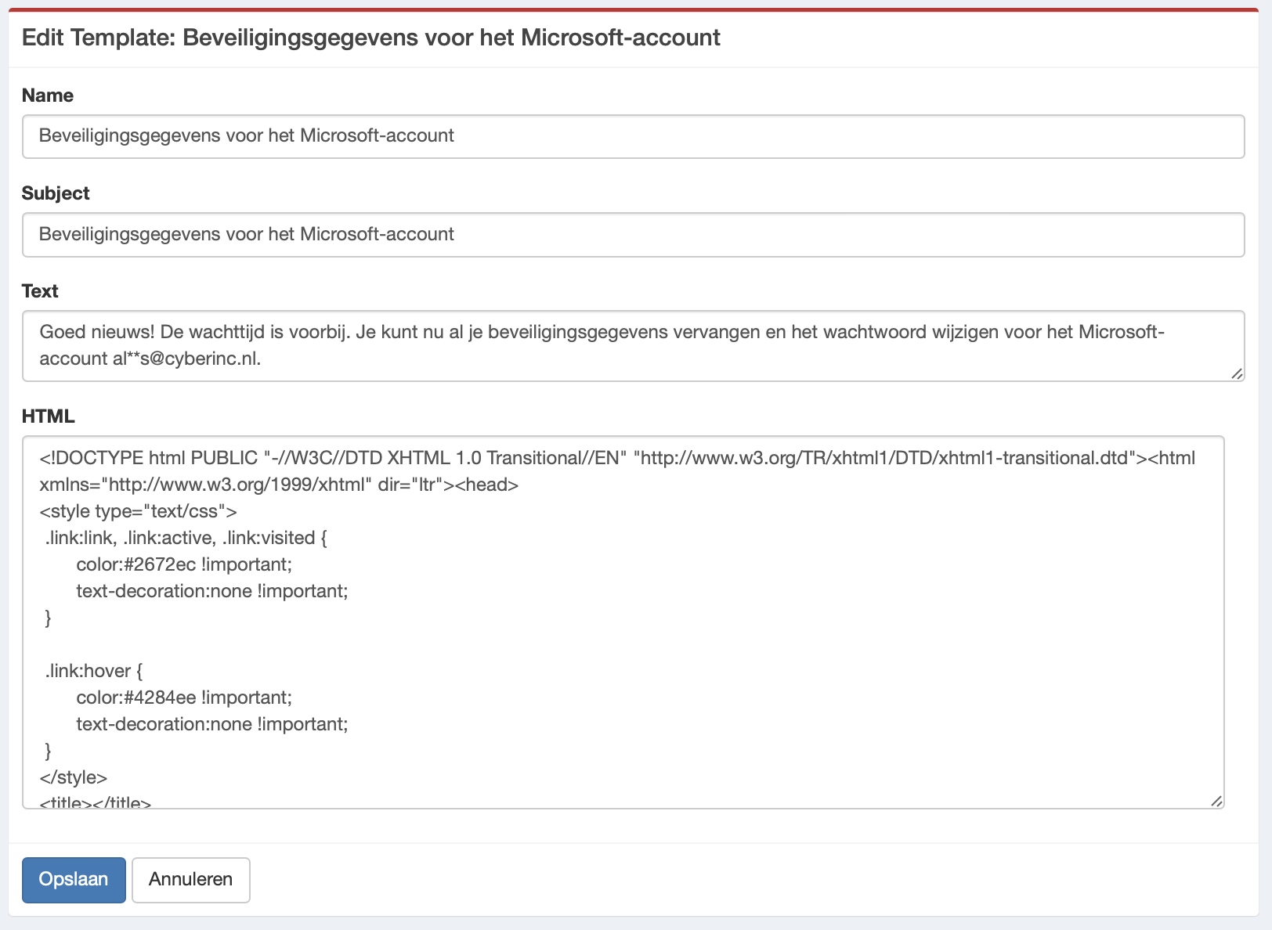Image resolution: width=1272 pixels, height=930 pixels.
Task: Click the 'Name' field label
Action: click(x=48, y=96)
